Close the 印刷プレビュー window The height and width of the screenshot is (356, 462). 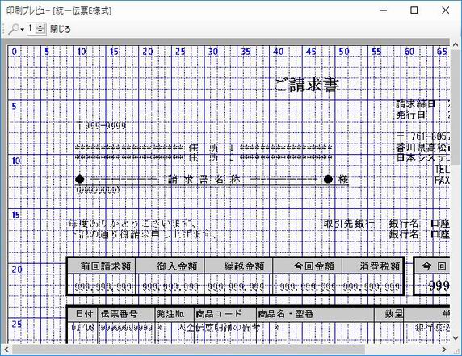click(446, 10)
